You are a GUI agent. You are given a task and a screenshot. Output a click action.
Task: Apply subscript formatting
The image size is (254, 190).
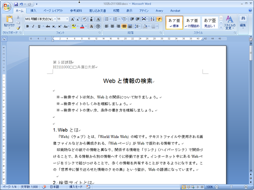point(54,26)
